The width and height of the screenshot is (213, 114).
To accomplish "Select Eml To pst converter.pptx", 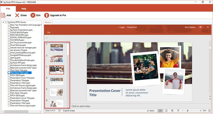I will click(21, 43).
